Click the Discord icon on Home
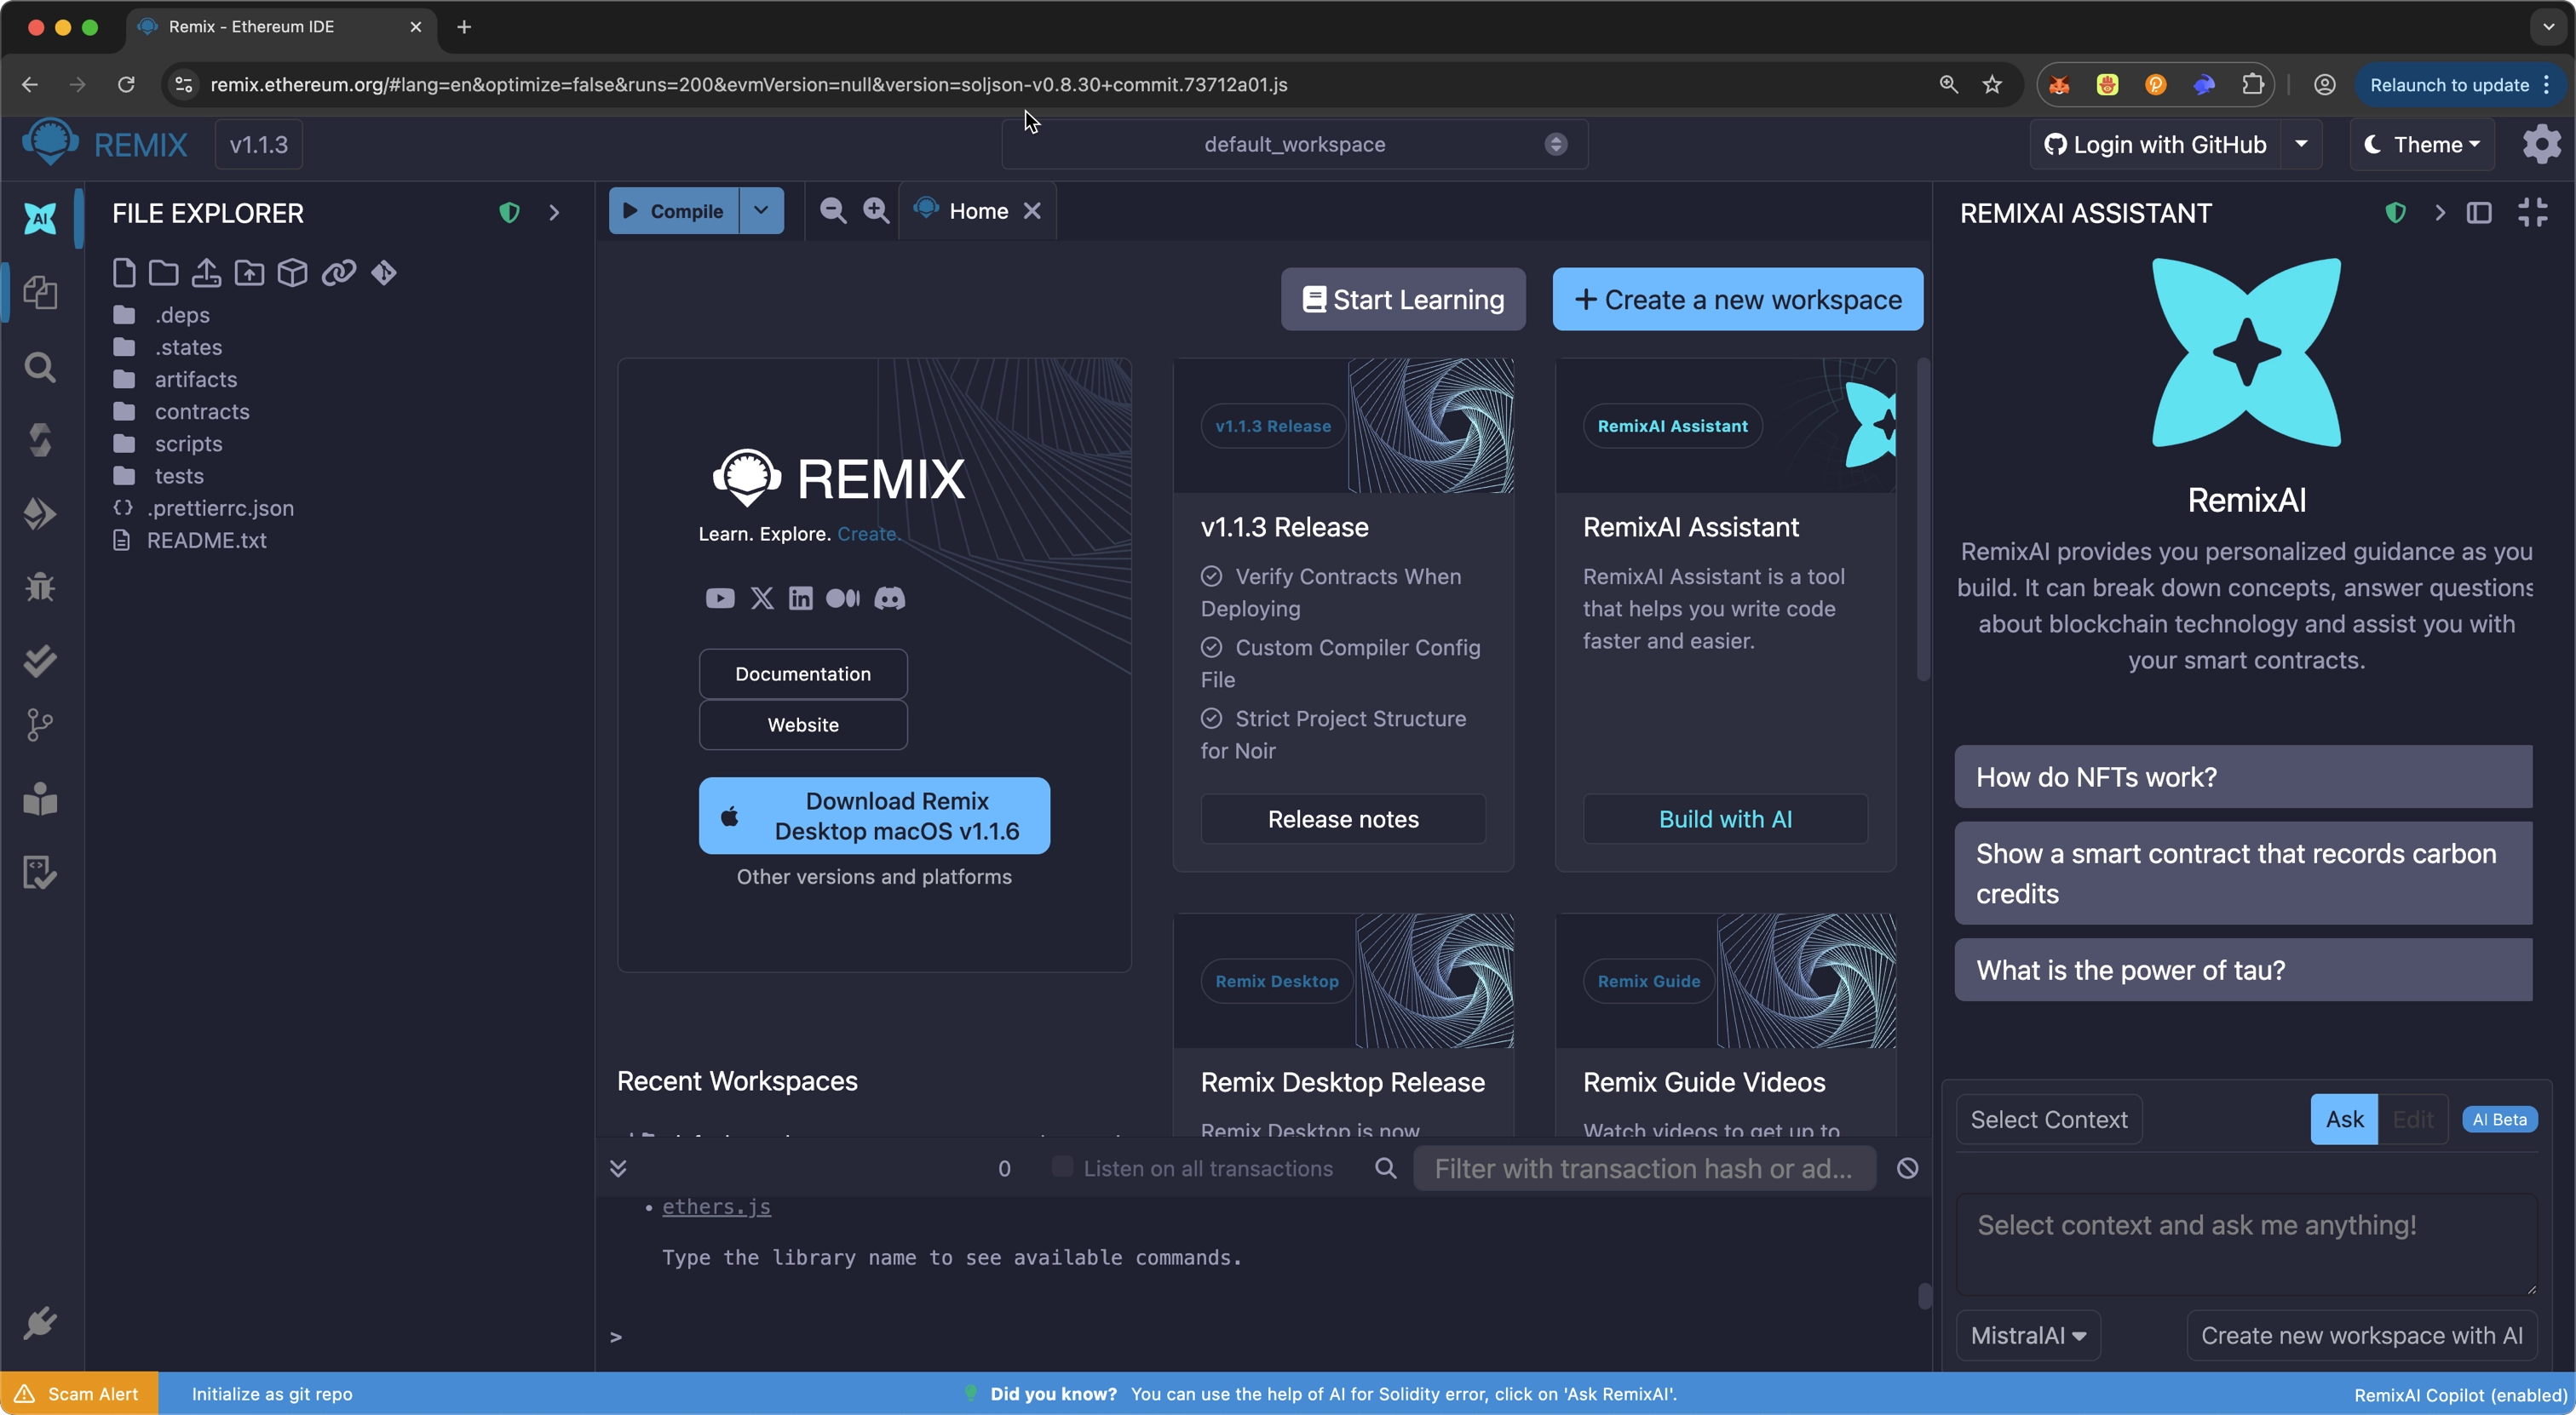2576x1415 pixels. point(889,599)
